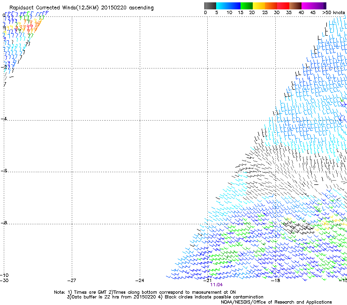Screen dimensions: 347x305
Task: Click the '-24' longitude axis label
Action: pos(140,281)
